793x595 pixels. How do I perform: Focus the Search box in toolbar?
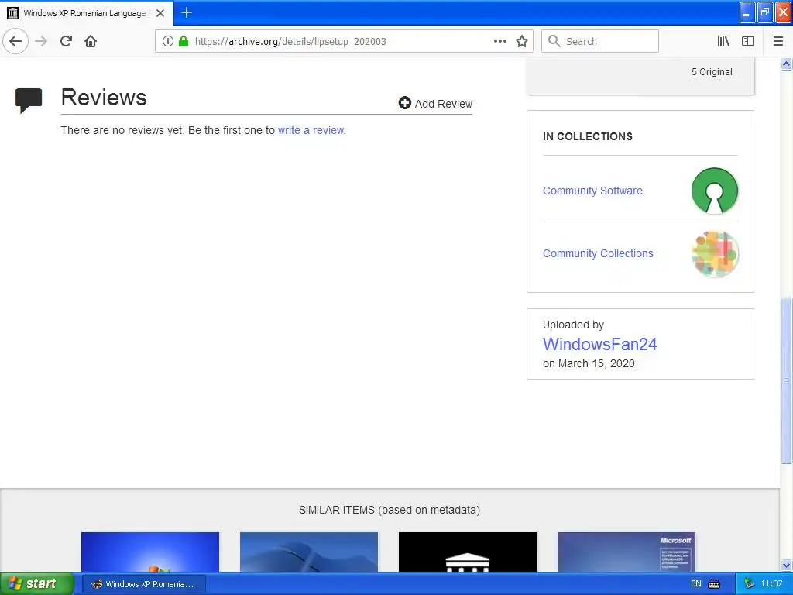pyautogui.click(x=600, y=41)
